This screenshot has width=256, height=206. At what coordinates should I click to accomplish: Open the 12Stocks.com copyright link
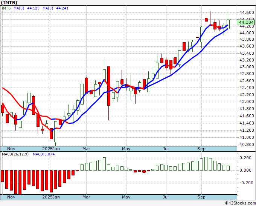click(x=240, y=203)
